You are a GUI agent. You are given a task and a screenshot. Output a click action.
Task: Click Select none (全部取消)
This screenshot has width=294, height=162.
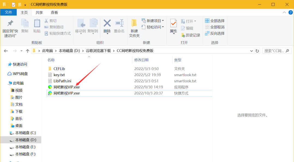click(215, 27)
